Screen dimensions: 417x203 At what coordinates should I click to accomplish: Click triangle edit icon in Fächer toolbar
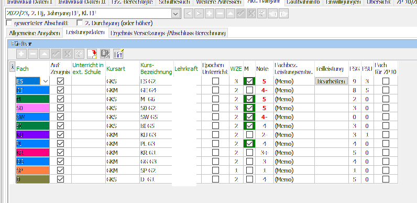45,54
